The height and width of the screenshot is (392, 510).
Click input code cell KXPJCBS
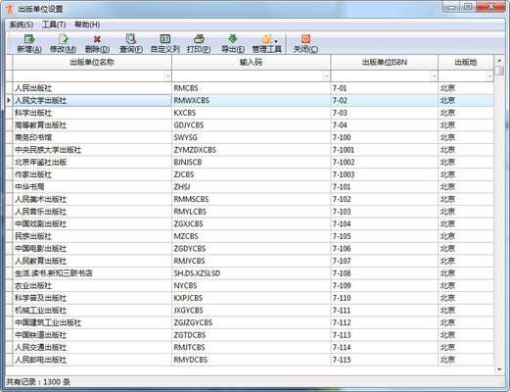tap(251, 298)
